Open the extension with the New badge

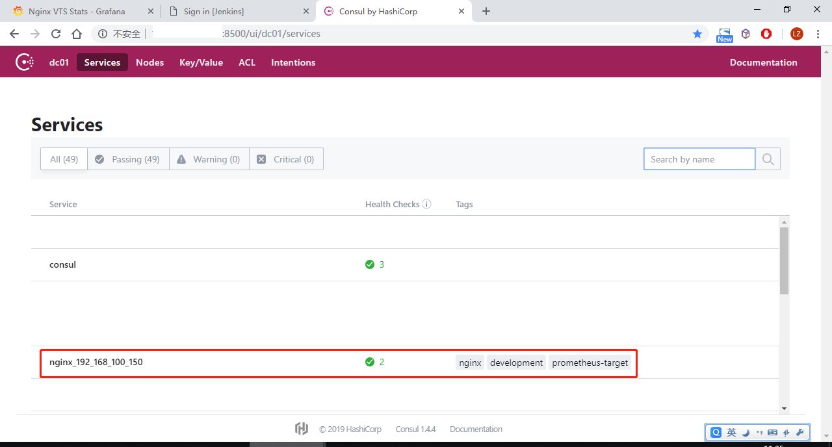click(x=725, y=34)
